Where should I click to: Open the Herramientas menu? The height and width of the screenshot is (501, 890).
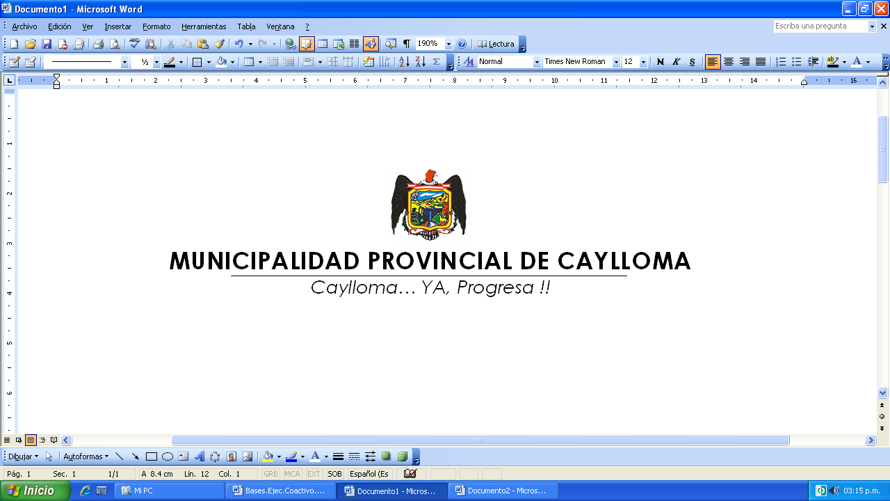coord(204,26)
